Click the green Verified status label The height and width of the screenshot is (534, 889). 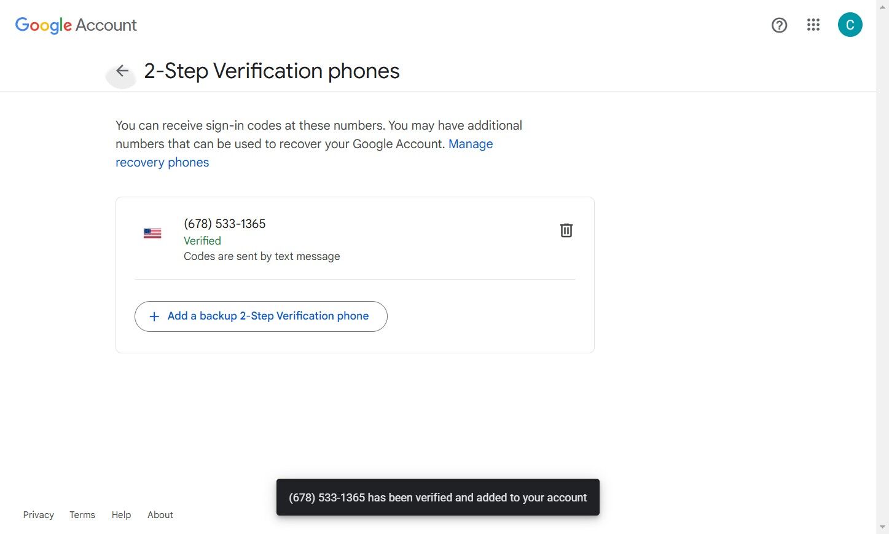point(202,241)
